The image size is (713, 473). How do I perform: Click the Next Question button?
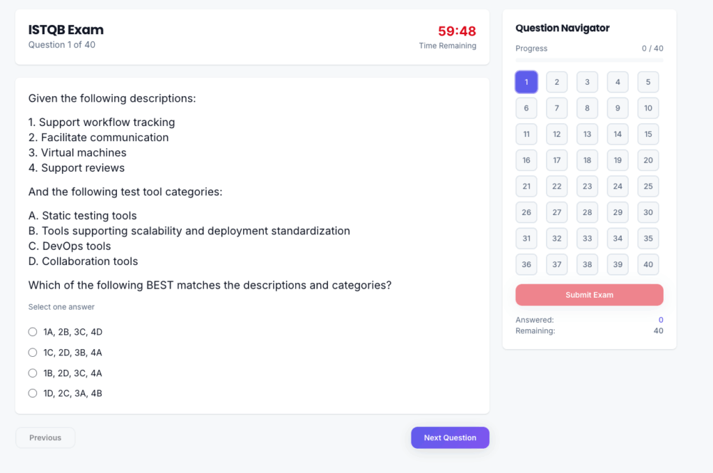(450, 438)
